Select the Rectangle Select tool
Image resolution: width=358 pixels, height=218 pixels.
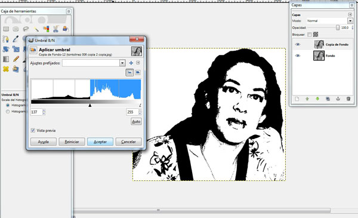tap(6, 29)
